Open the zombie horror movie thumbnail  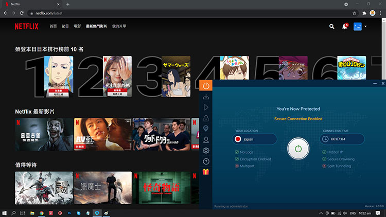(x=44, y=134)
